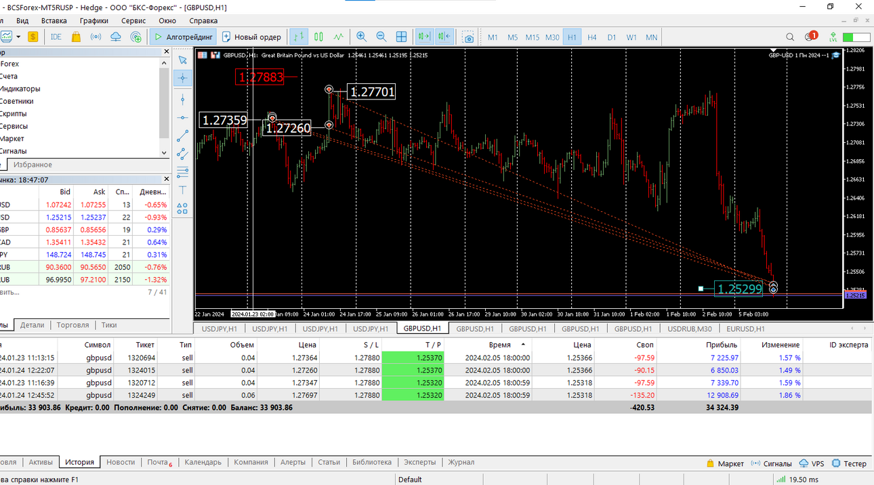
Task: Open the Календарь tab
Action: (203, 463)
